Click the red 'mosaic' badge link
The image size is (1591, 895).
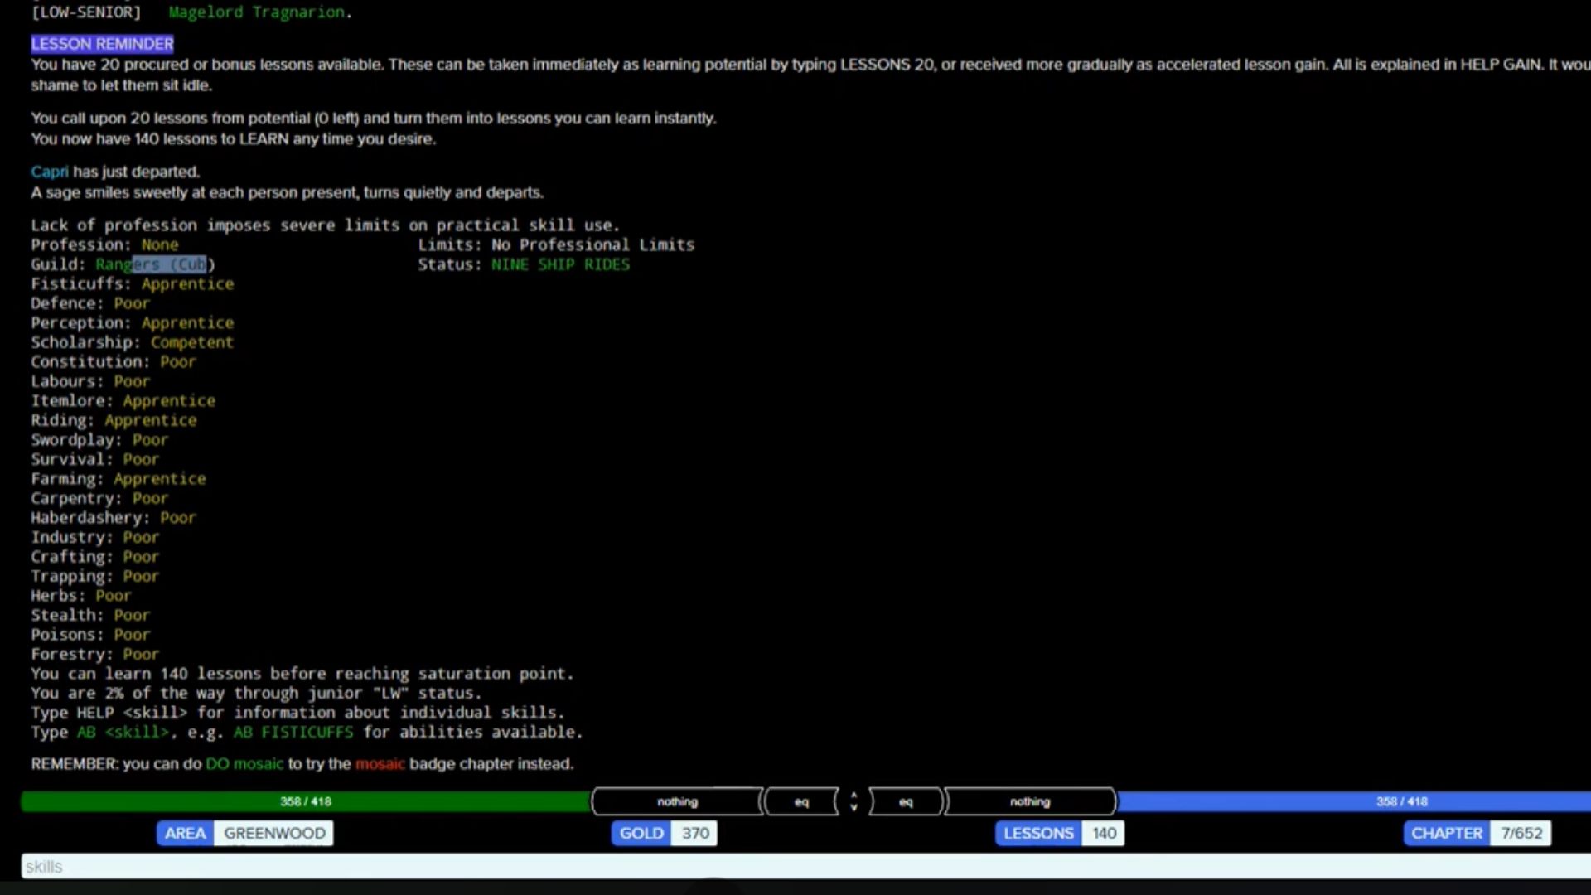coord(380,763)
